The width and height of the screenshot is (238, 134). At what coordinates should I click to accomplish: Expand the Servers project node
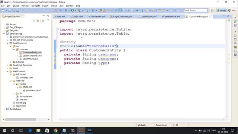4,24
